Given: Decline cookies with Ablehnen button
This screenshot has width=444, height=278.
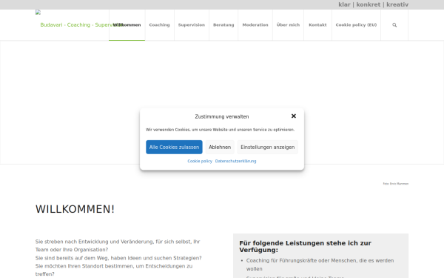Looking at the screenshot, I should [220, 147].
